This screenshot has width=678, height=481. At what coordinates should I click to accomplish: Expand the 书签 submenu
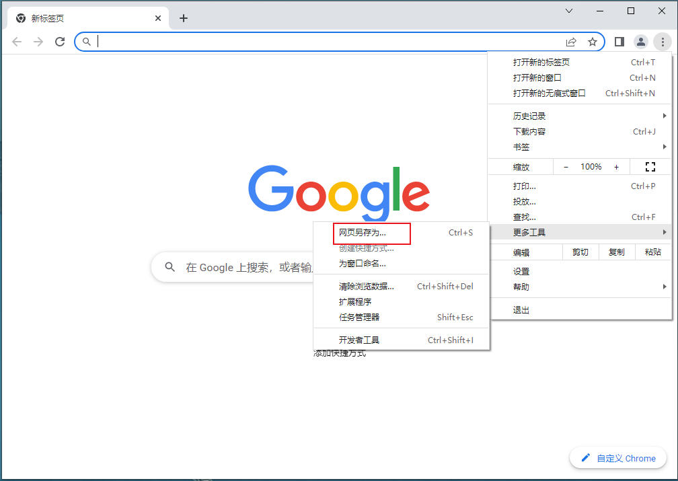pyautogui.click(x=580, y=147)
